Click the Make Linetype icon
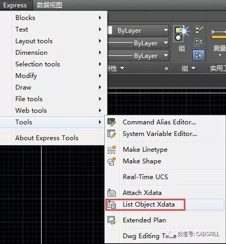Screen dimensions: 226x244 pyautogui.click(x=112, y=150)
